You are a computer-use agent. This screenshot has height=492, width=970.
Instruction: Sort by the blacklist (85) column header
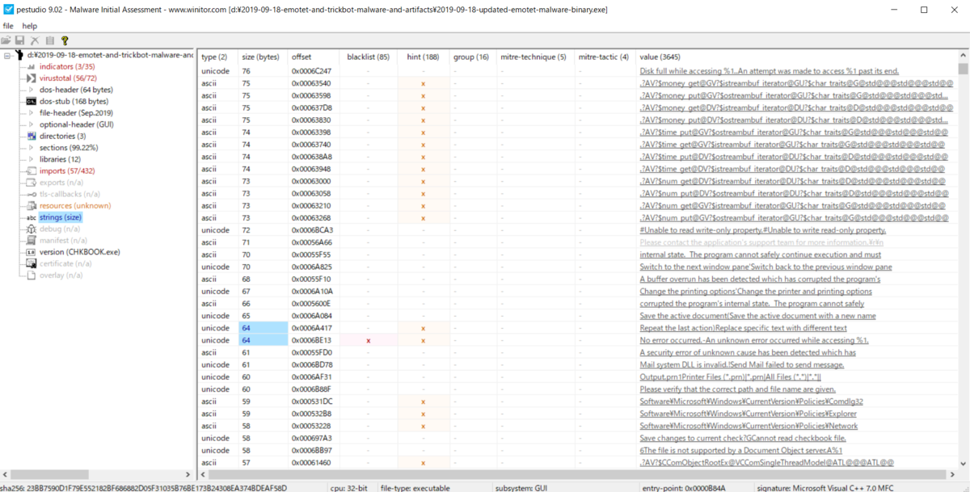pyautogui.click(x=368, y=57)
